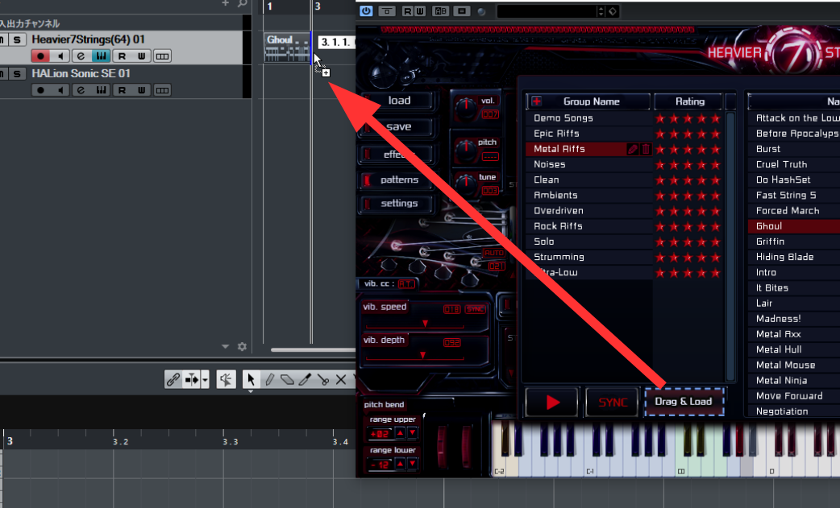Open instrument editor on HALion Sonic track
Image resolution: width=840 pixels, height=508 pixels.
[101, 90]
